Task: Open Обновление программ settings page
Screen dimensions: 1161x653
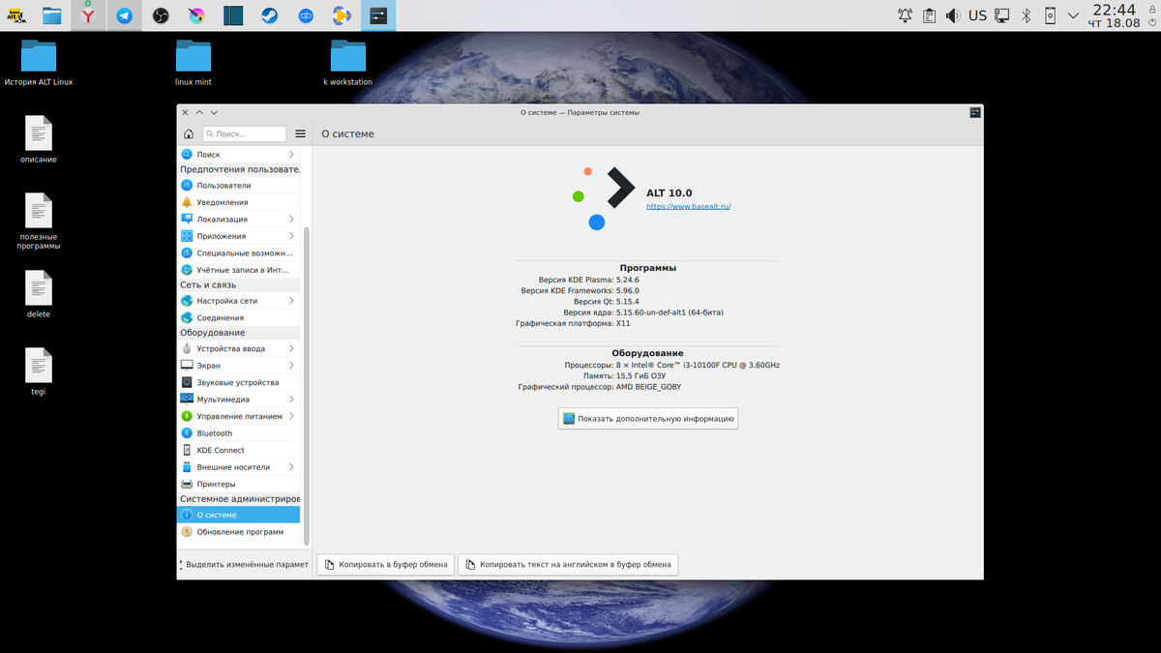Action: 238,532
